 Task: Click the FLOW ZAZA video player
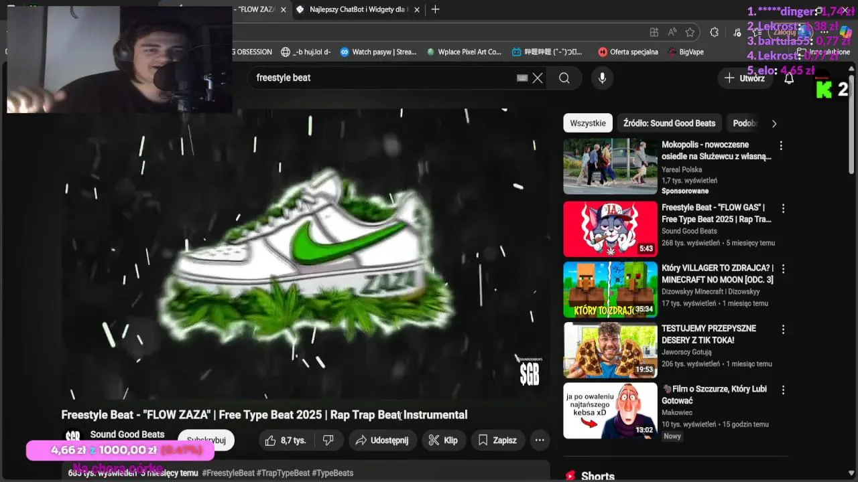tap(306, 254)
